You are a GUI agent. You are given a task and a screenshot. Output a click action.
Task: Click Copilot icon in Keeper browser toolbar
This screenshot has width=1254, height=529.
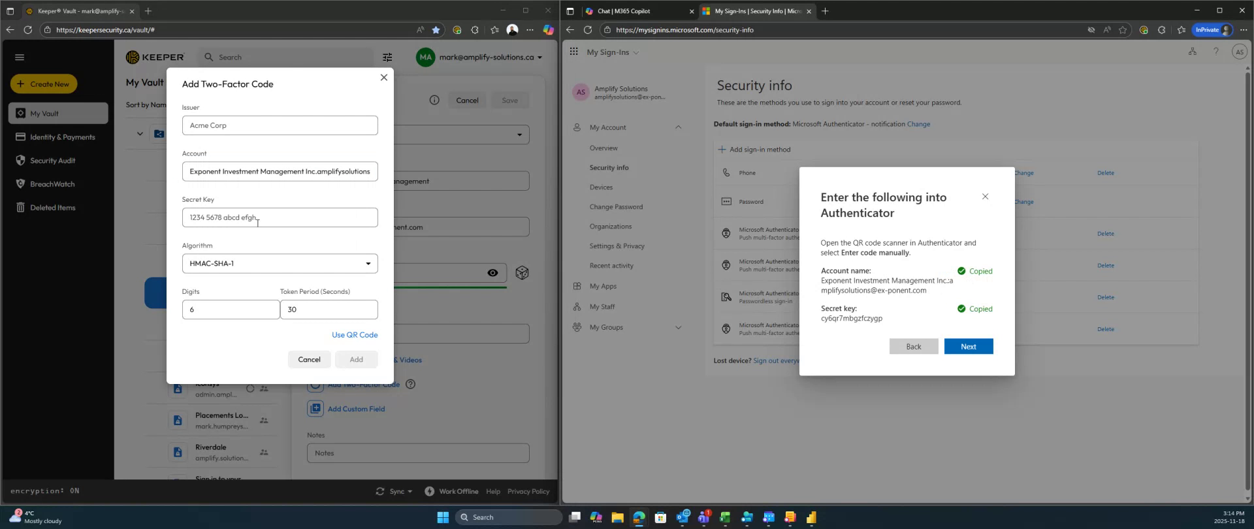coord(549,29)
